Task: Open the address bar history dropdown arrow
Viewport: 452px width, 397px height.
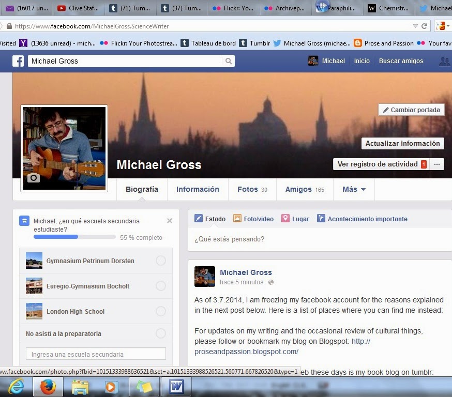Action: click(415, 26)
